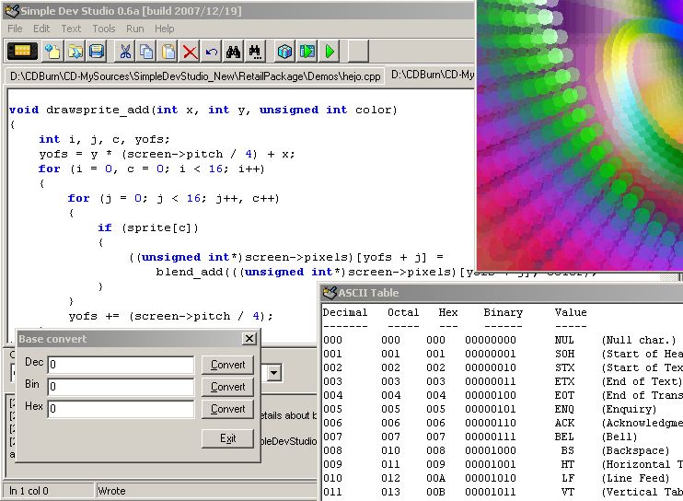Viewport: 683px width, 501px height.
Task: Click the Paste clipboard icon
Action: click(168, 52)
